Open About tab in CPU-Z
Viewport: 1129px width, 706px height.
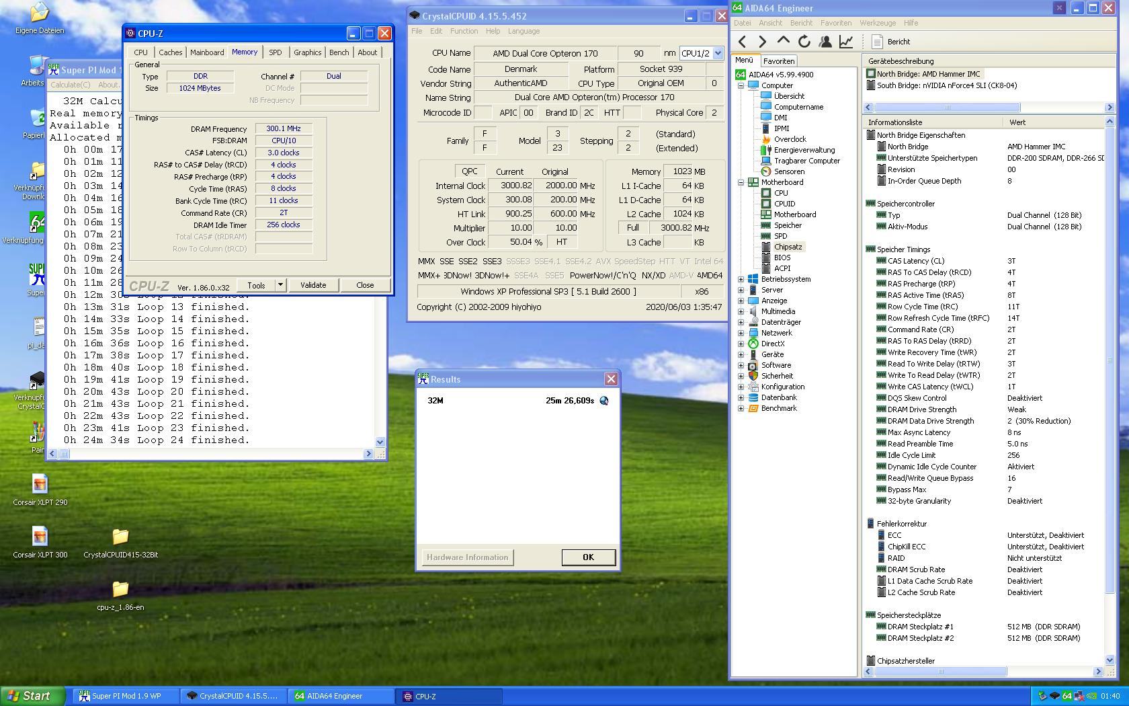click(367, 52)
